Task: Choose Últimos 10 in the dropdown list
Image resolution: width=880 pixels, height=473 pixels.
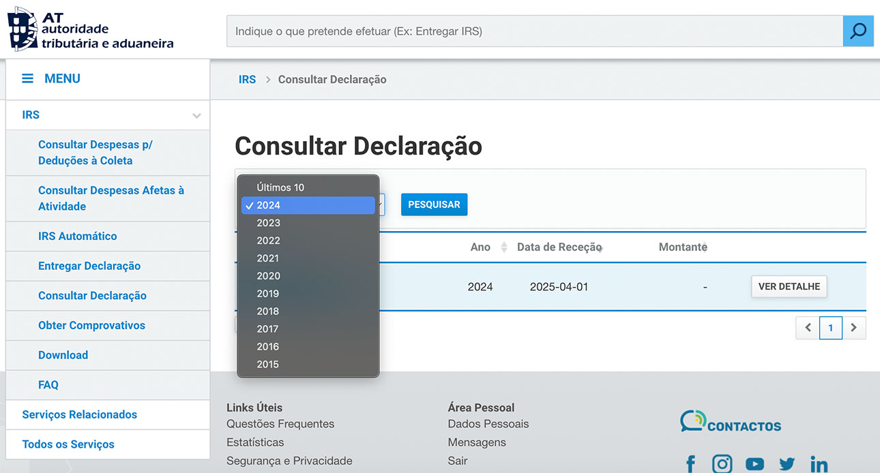Action: tap(280, 187)
